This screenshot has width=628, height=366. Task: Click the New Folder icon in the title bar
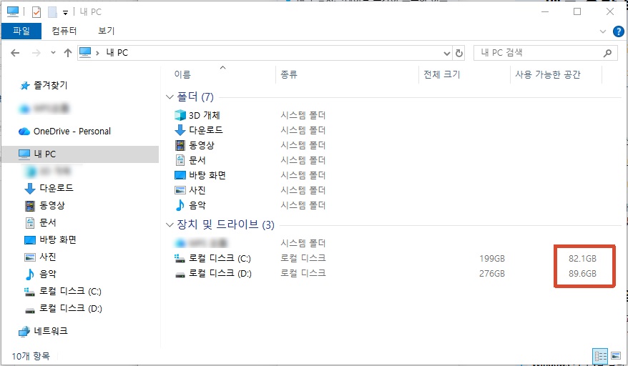coord(52,12)
